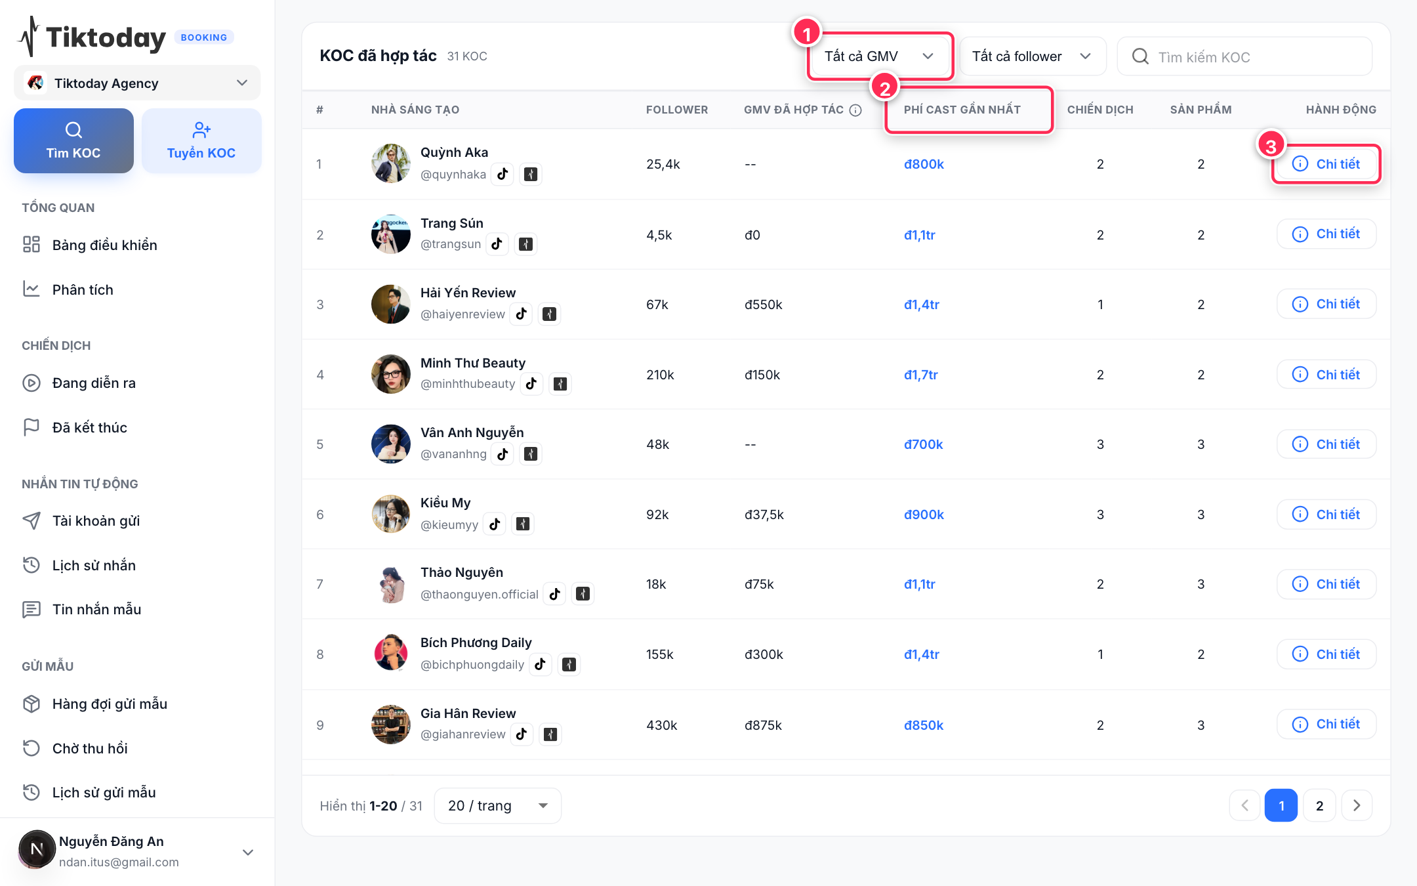Click TikTok icon beside @giahanreview
This screenshot has height=886, width=1417.
click(x=522, y=734)
